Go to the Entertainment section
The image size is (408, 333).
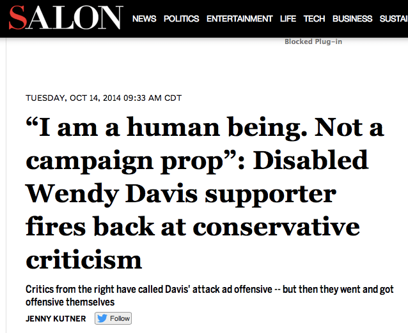[239, 19]
